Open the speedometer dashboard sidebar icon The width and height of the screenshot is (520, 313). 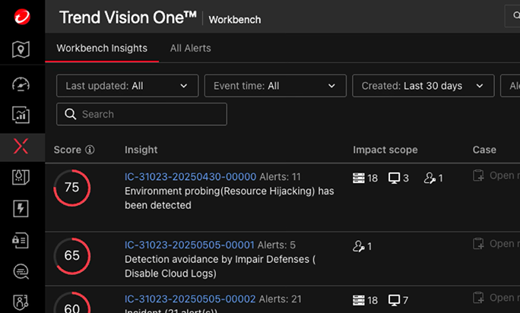click(21, 84)
